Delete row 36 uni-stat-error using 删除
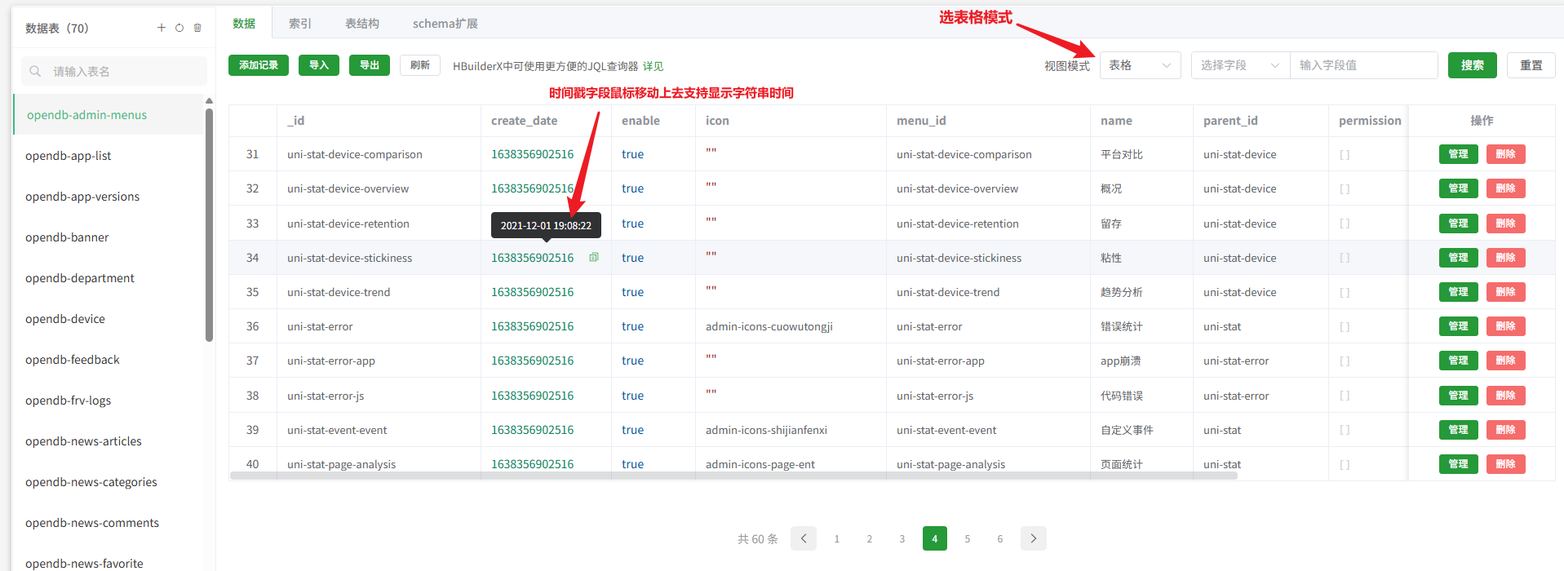 [x=1505, y=326]
